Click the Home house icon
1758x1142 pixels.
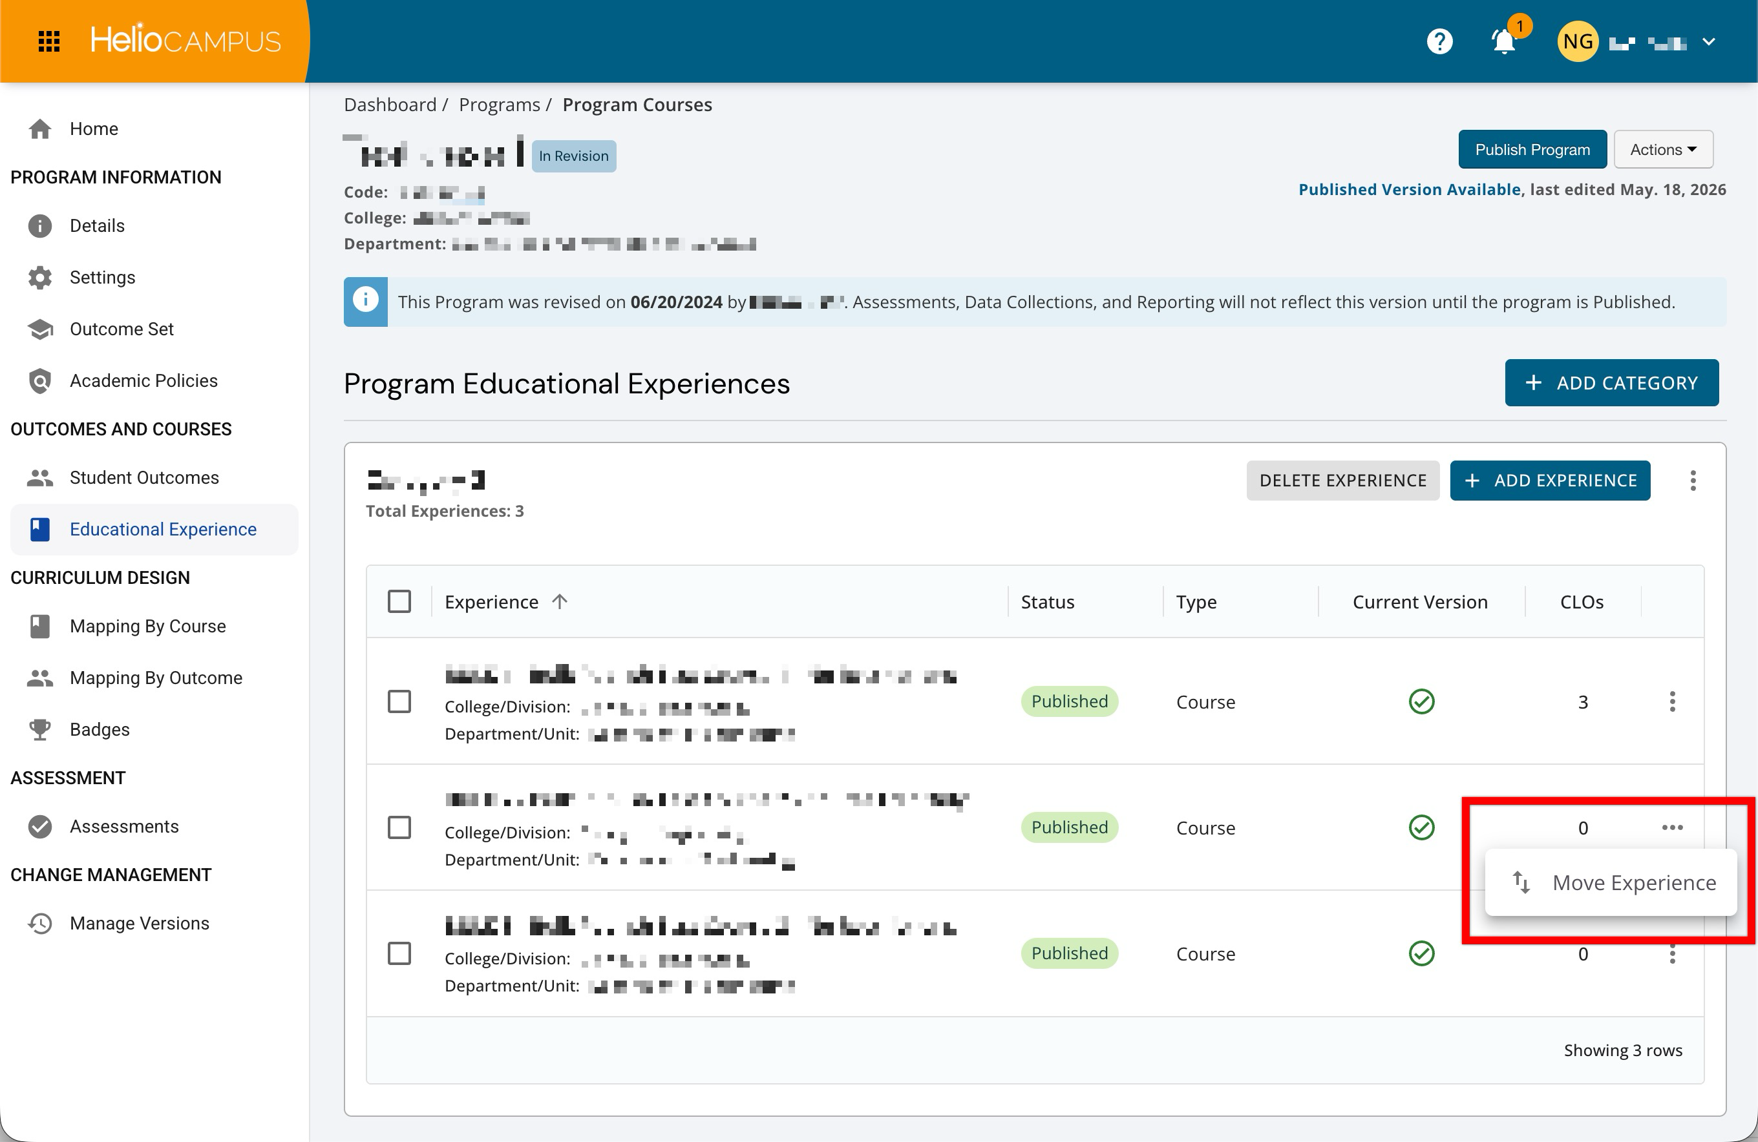point(40,129)
